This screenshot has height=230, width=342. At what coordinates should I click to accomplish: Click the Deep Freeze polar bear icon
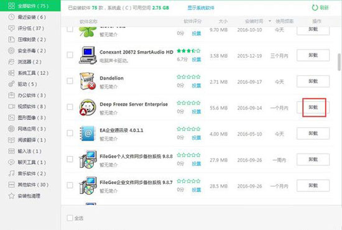[x=88, y=108]
